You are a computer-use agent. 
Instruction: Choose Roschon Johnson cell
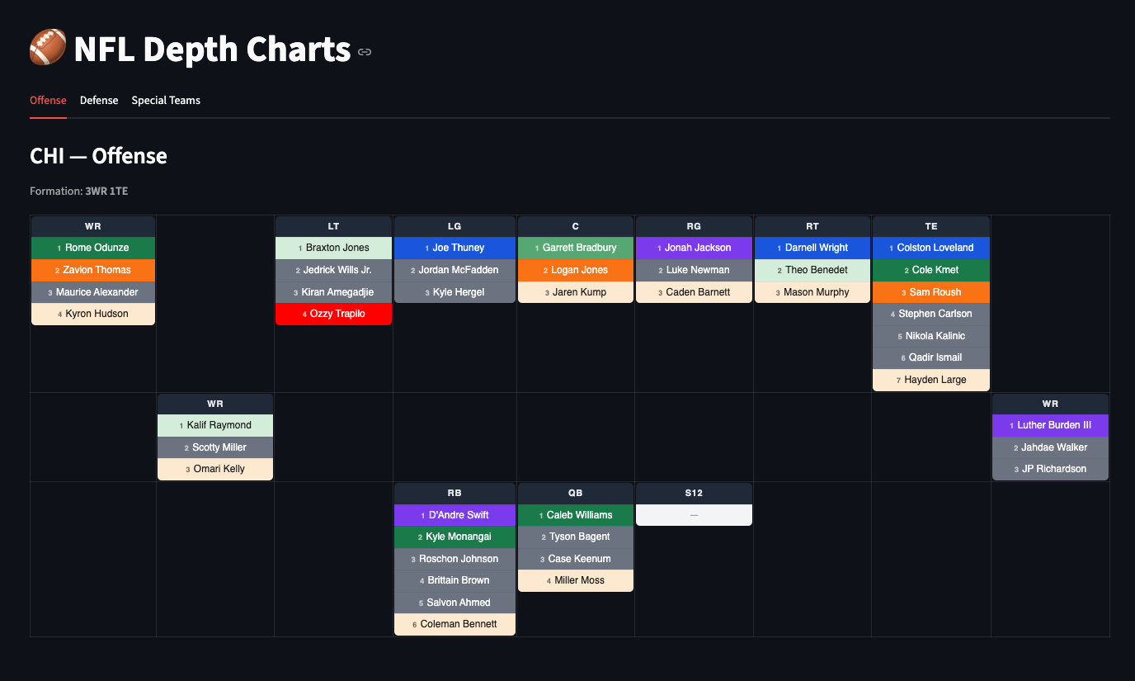(x=454, y=559)
